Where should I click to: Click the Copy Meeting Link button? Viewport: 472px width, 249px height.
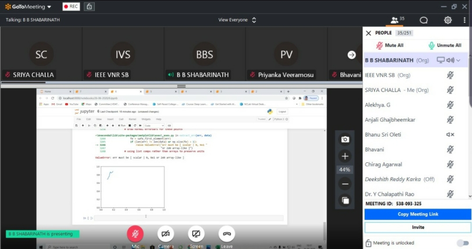[x=418, y=214]
